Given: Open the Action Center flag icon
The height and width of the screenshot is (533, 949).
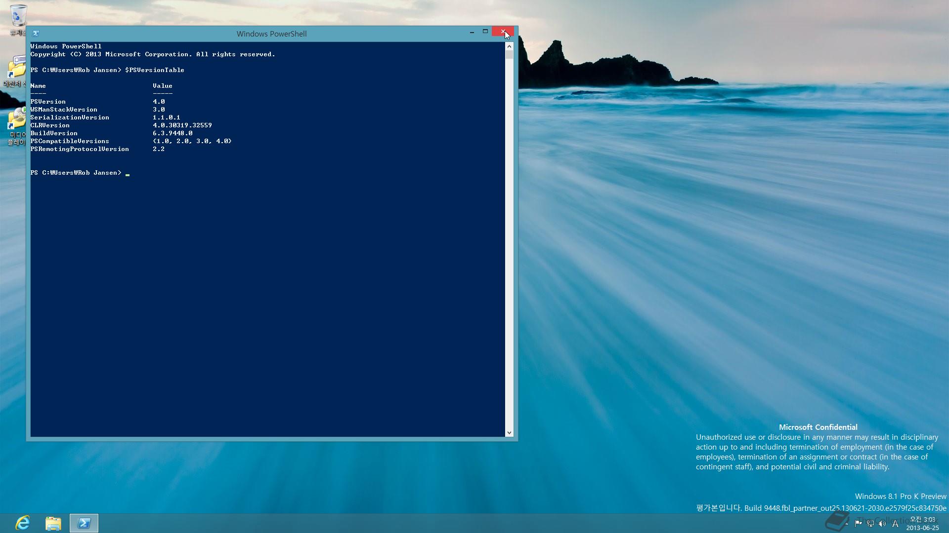Looking at the screenshot, I should coord(858,524).
